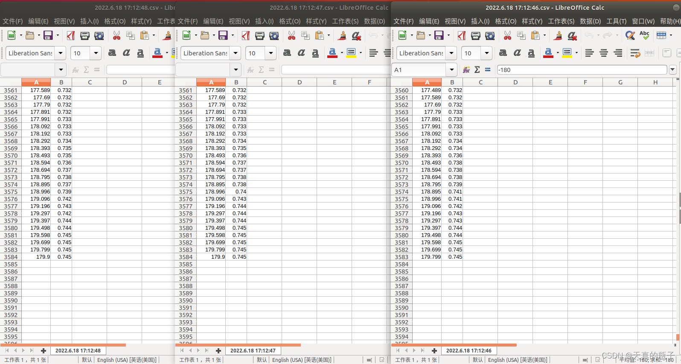Screen dimensions: 681x364
Task: Open 格式(O) menu in 17:12:47 window
Action: [290, 21]
